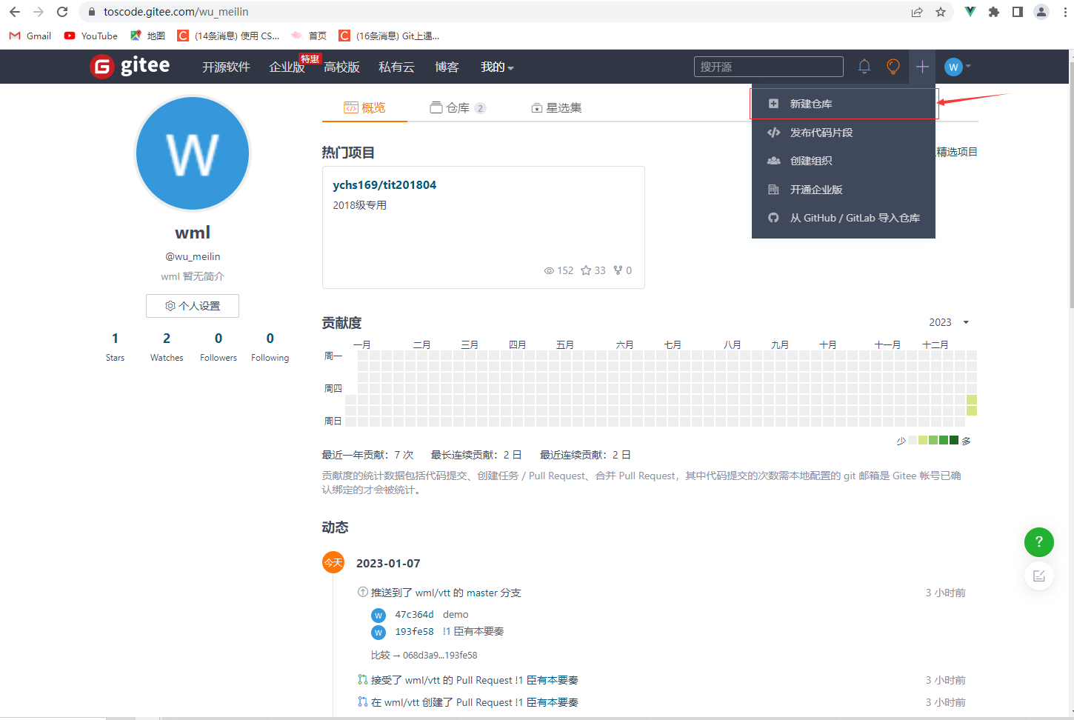Click the darkest green square in contribution legend
This screenshot has width=1074, height=720.
(953, 440)
